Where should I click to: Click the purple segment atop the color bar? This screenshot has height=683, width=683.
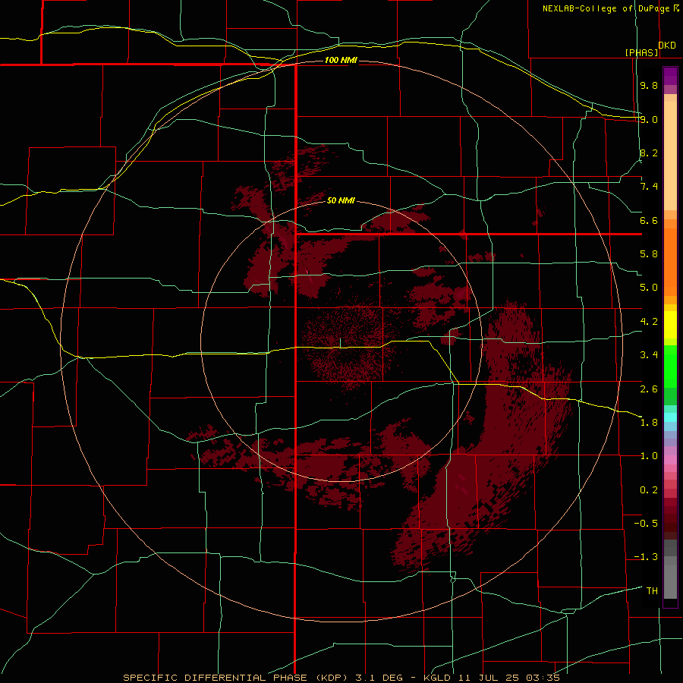[x=670, y=76]
